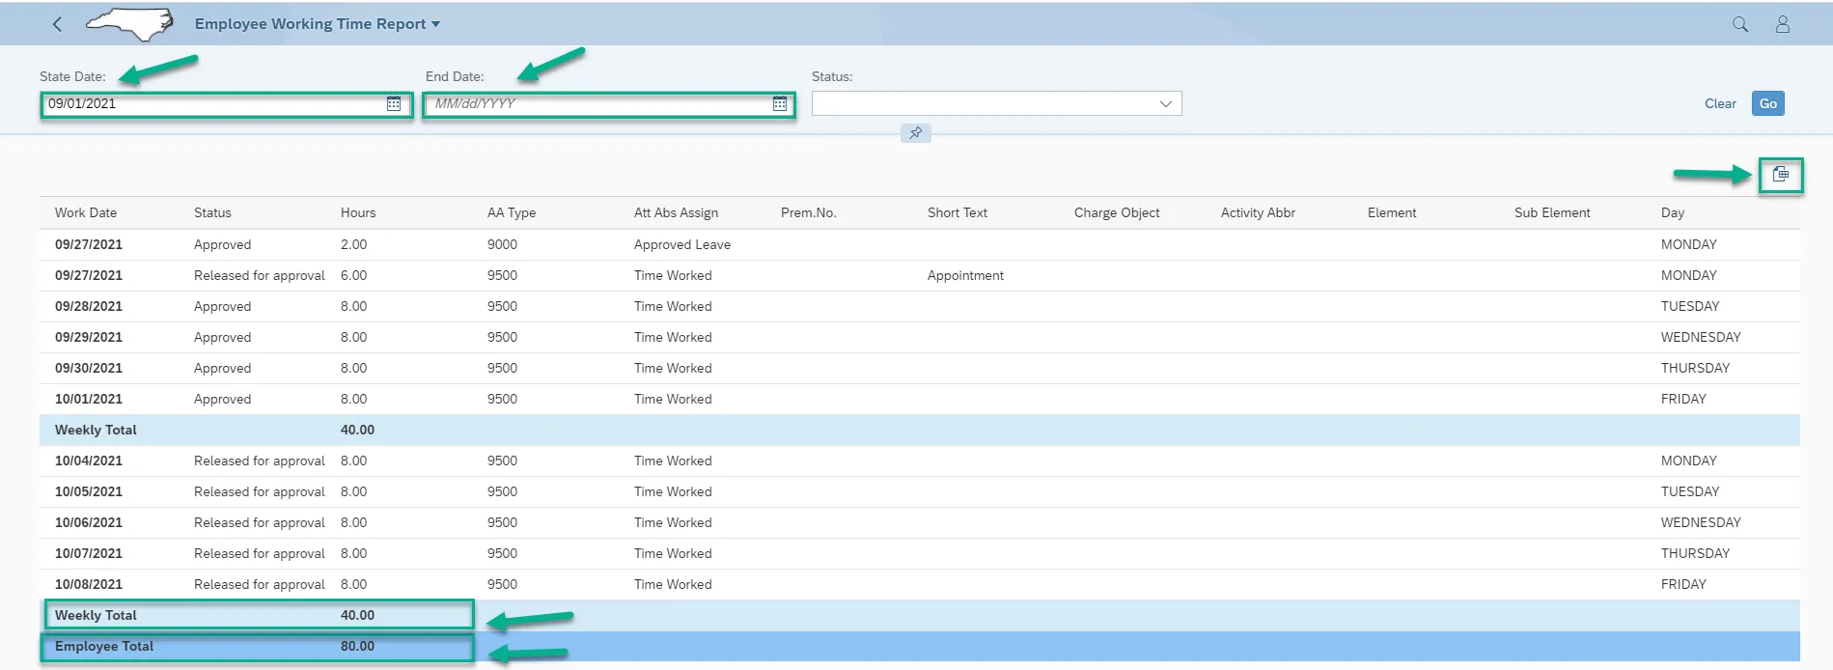Click the Clear link
This screenshot has height=670, width=1833.
[1719, 104]
